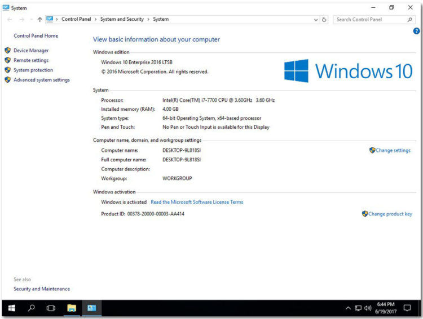Open the clock showing 6:44 PM
The image size is (423, 319).
click(x=386, y=308)
